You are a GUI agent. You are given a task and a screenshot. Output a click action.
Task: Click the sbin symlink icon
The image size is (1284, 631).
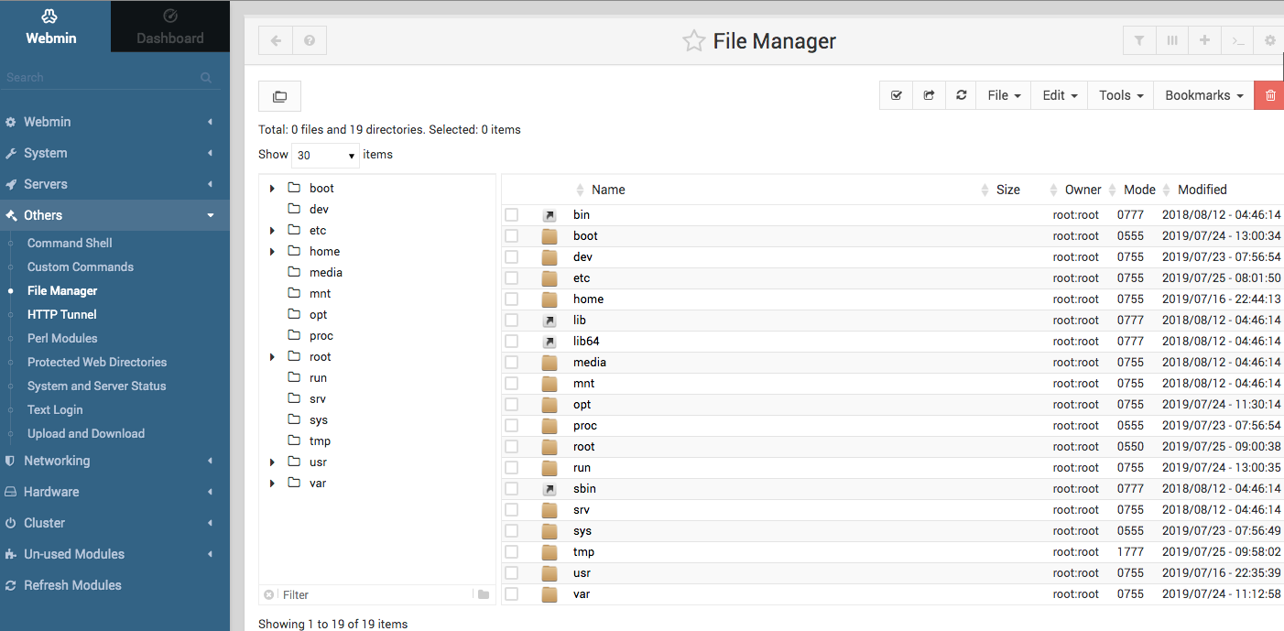pos(550,489)
